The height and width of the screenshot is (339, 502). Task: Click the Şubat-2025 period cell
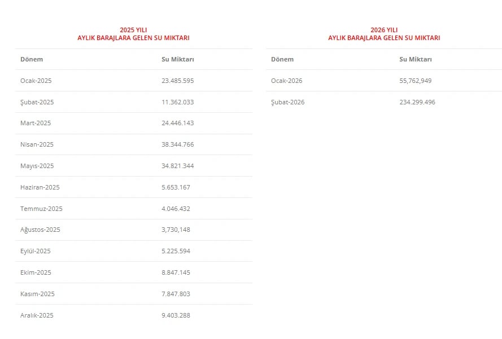coord(37,102)
